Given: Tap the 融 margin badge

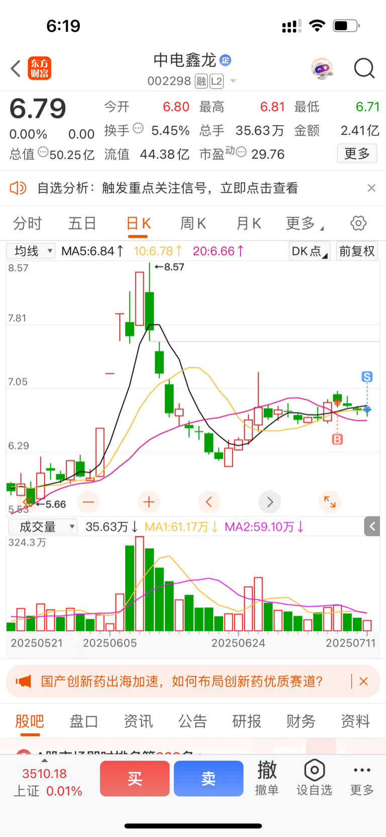Looking at the screenshot, I should 202,81.
